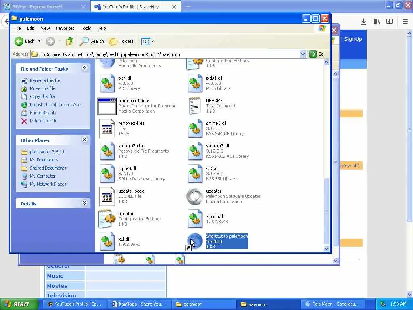Image resolution: width=413 pixels, height=310 pixels.
Task: Open My Documents in Other Places
Action: tap(44, 160)
